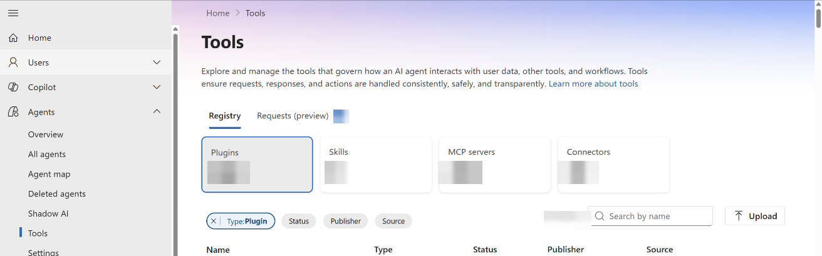Focus the Search by name field
822x256 pixels.
[650, 216]
